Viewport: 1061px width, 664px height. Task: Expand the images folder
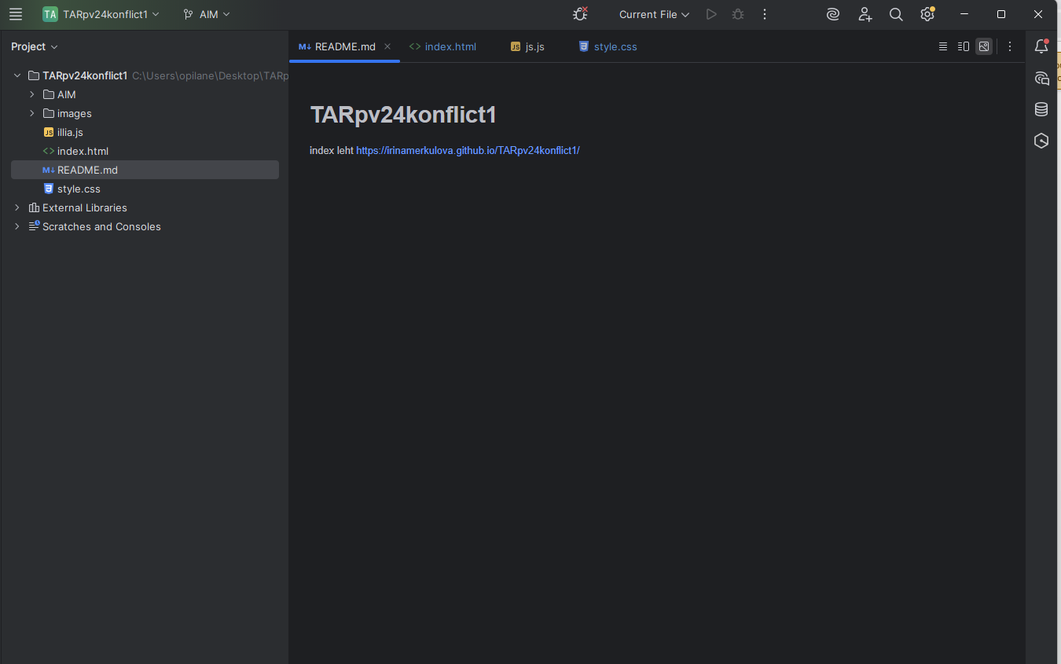32,113
